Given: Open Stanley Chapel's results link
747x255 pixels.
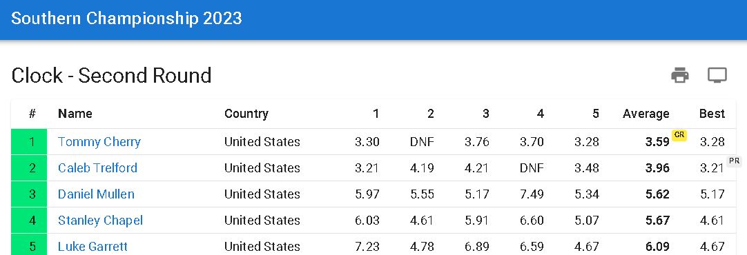Looking at the screenshot, I should 101,221.
